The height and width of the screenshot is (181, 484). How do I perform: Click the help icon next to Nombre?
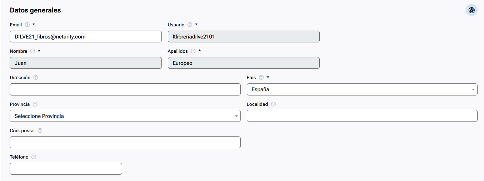[33, 51]
